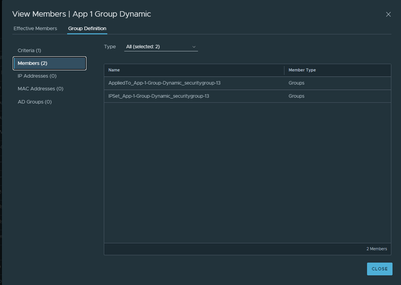
Task: Open the Type filter dropdown
Action: pos(160,47)
